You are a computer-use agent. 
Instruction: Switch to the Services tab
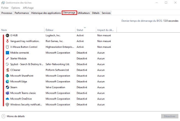(106, 13)
